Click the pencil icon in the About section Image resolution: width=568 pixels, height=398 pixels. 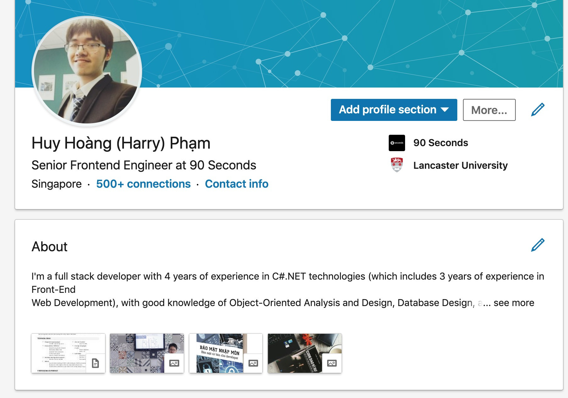pyautogui.click(x=537, y=245)
